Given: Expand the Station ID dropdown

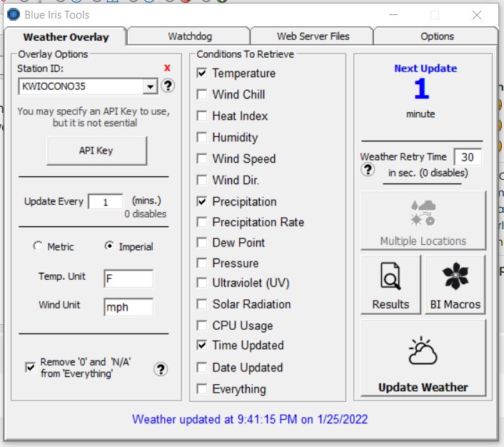Looking at the screenshot, I should point(150,86).
